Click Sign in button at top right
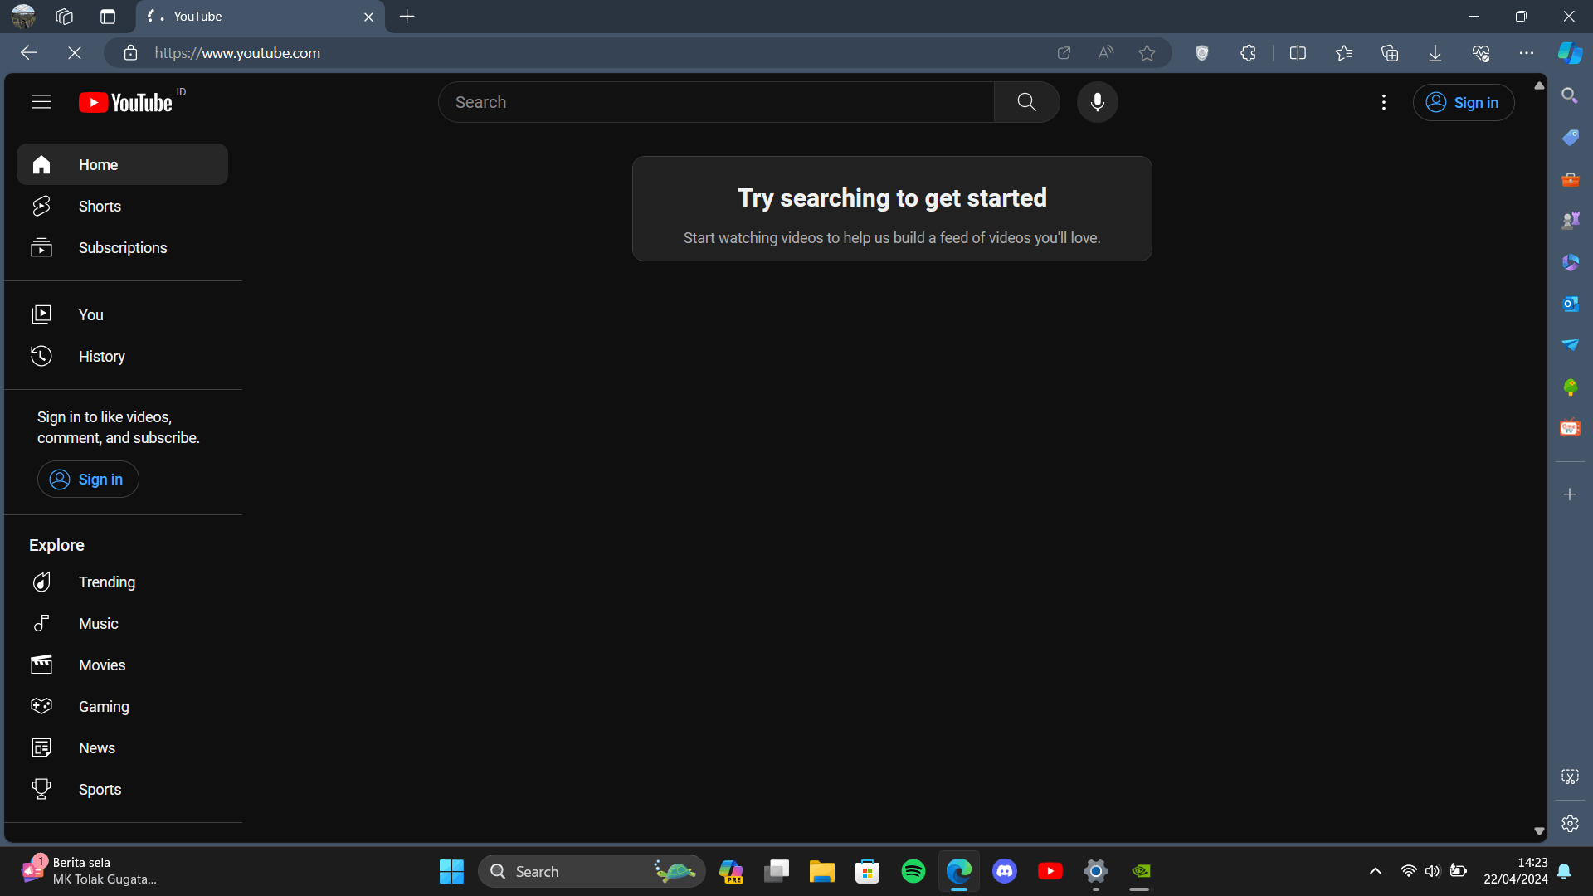 pyautogui.click(x=1463, y=103)
